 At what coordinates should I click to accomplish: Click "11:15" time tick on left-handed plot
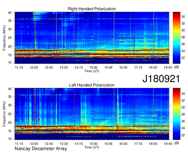coord(19,143)
